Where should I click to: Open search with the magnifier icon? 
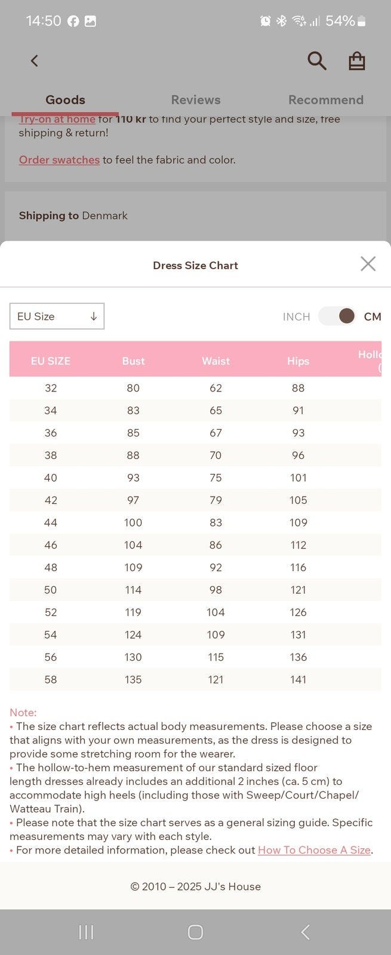coord(316,61)
